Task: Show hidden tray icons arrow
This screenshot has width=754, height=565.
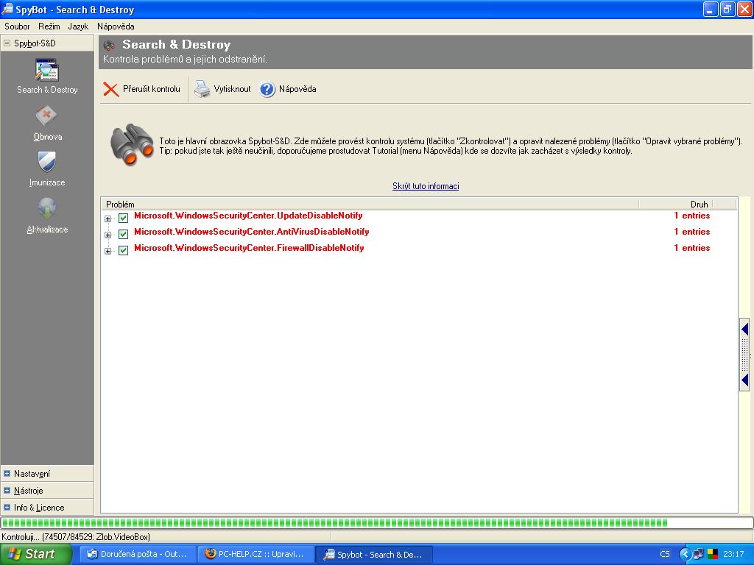Action: [686, 554]
